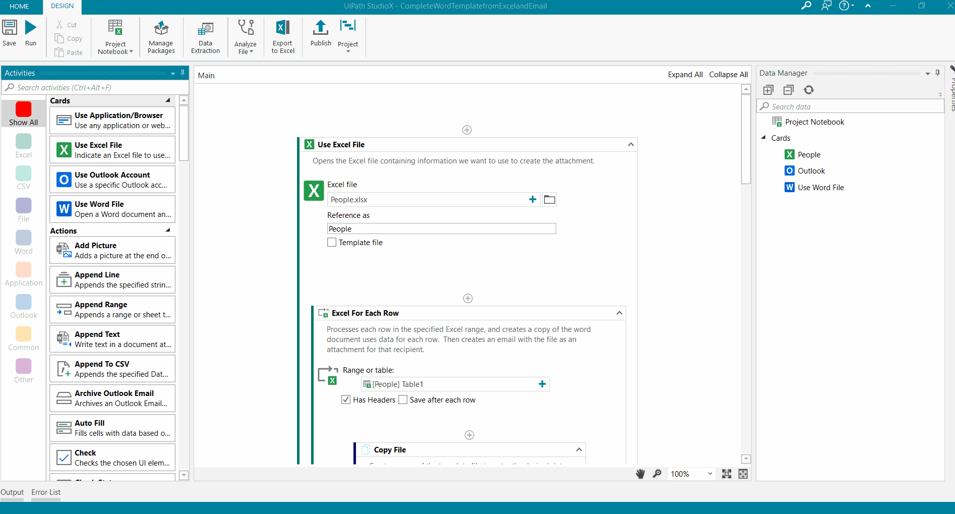Open the Help menu icon

click(x=846, y=6)
